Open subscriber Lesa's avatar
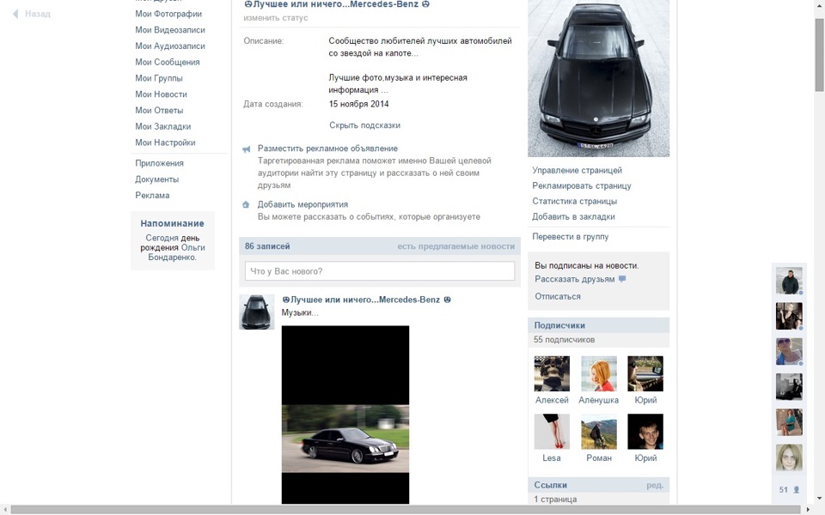The width and height of the screenshot is (825, 515). tap(552, 432)
